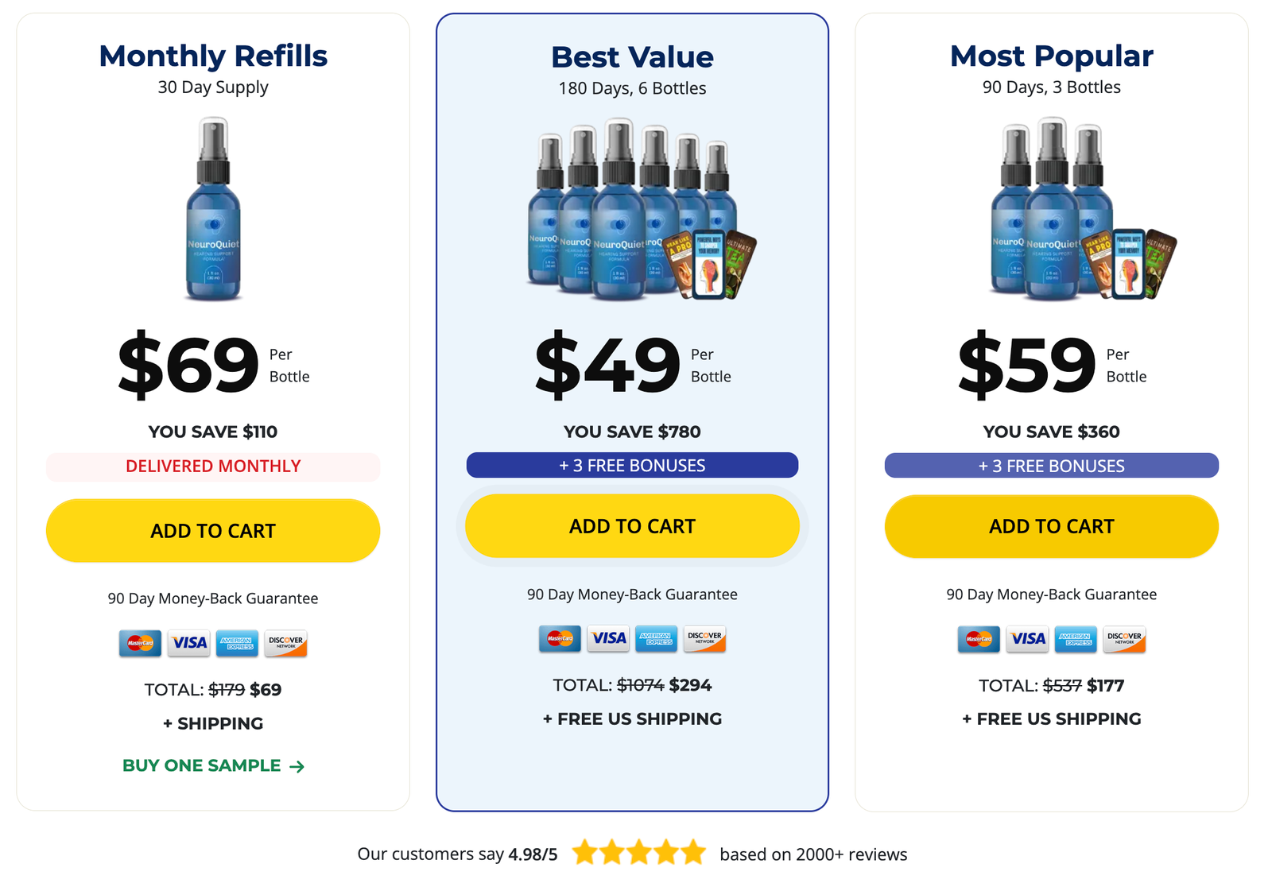Click Best Value's + 3 Free Bonuses banner

[x=632, y=466]
